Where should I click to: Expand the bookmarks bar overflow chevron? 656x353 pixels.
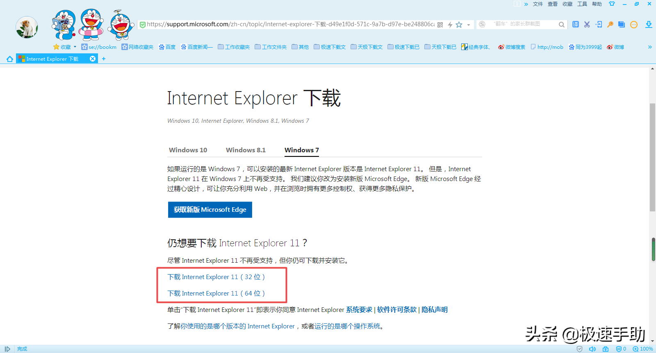650,47
